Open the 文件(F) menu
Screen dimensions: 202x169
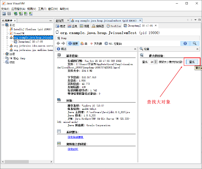coord(5,9)
